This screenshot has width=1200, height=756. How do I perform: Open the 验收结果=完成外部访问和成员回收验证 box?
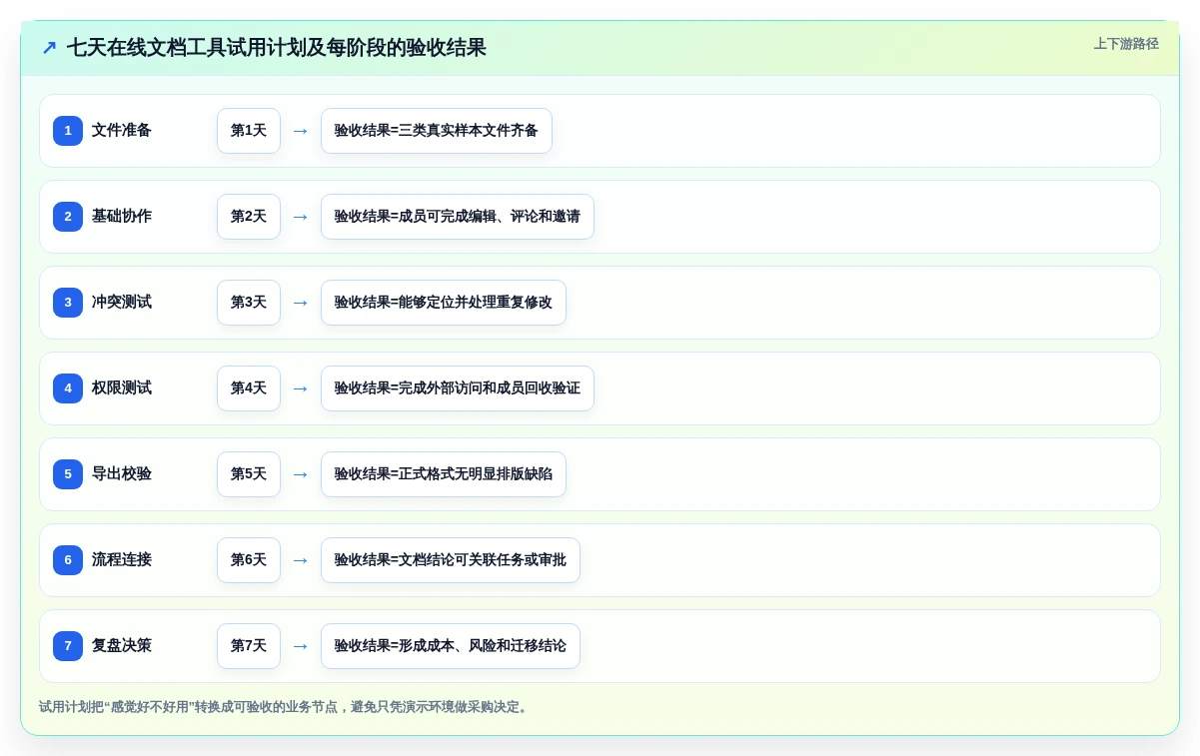click(x=458, y=388)
